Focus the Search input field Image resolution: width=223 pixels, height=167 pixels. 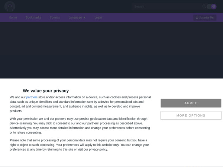[168, 7]
